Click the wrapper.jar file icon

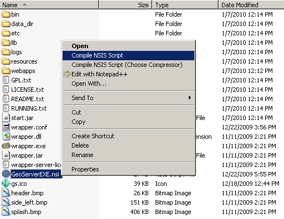tap(6, 155)
